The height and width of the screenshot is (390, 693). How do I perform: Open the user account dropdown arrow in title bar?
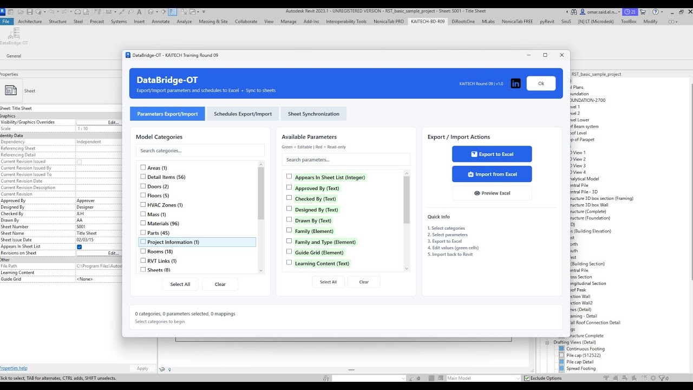pyautogui.click(x=618, y=11)
